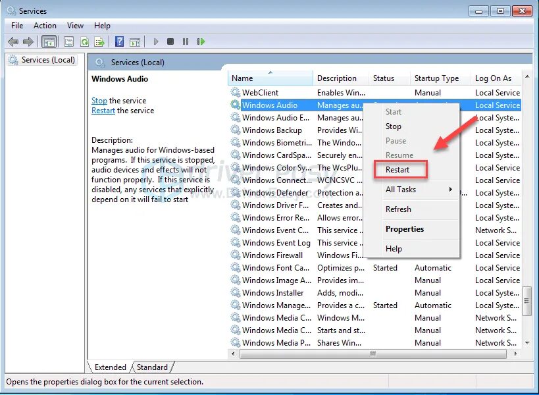Screen dimensions: 539x395
Task: Sort by the Status column header
Action: (x=390, y=78)
